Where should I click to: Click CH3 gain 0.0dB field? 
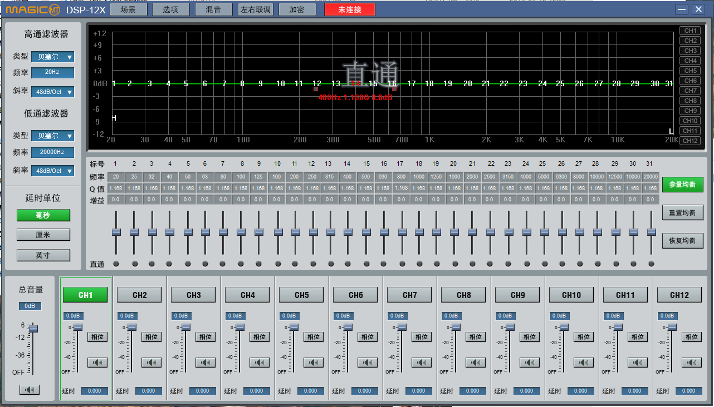coord(180,316)
